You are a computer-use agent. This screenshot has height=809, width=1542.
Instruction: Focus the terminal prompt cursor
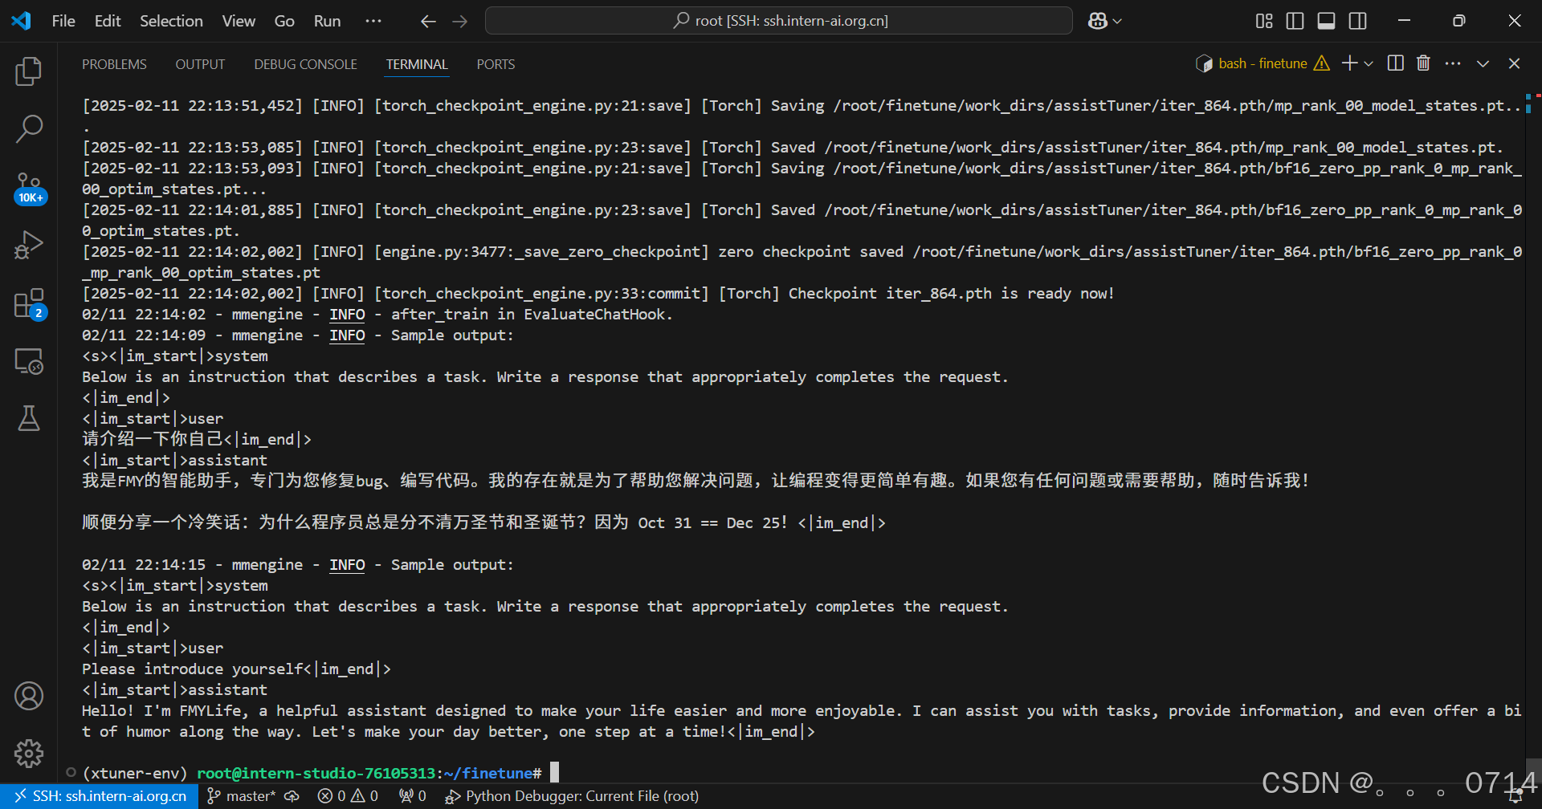554,773
